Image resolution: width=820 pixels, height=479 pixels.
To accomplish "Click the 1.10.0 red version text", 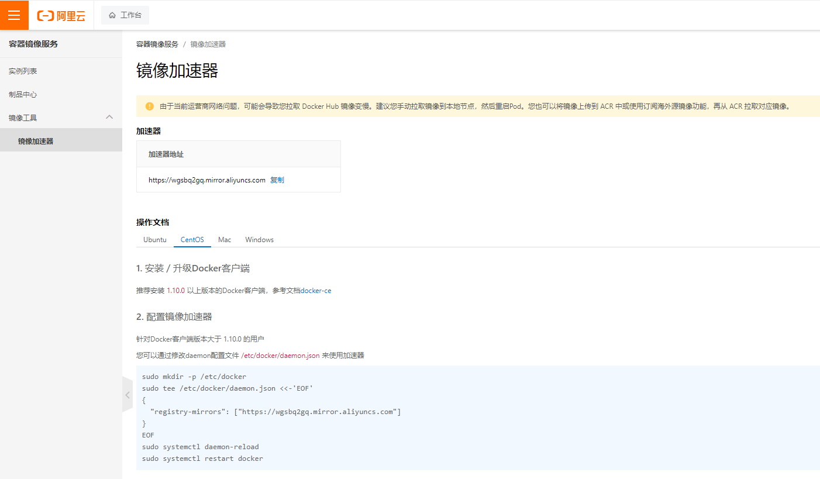I will point(176,291).
